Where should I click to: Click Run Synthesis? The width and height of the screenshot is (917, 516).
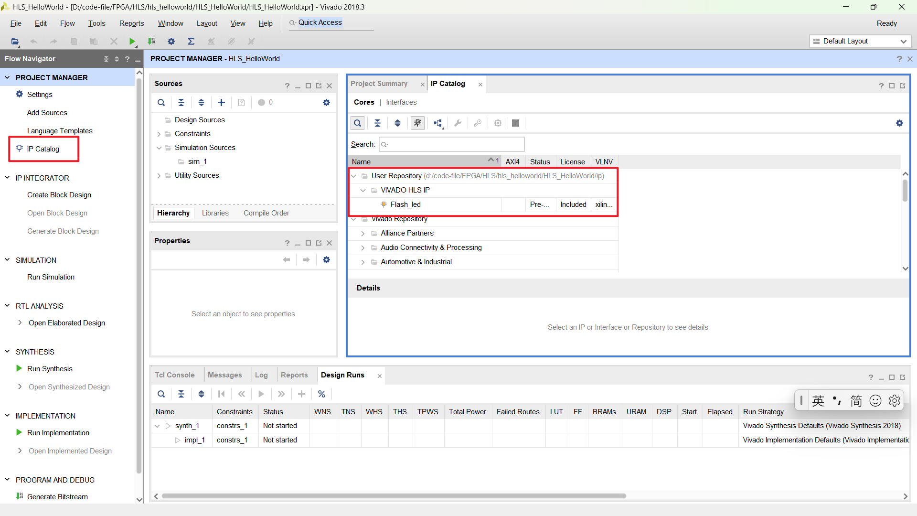[x=50, y=369]
